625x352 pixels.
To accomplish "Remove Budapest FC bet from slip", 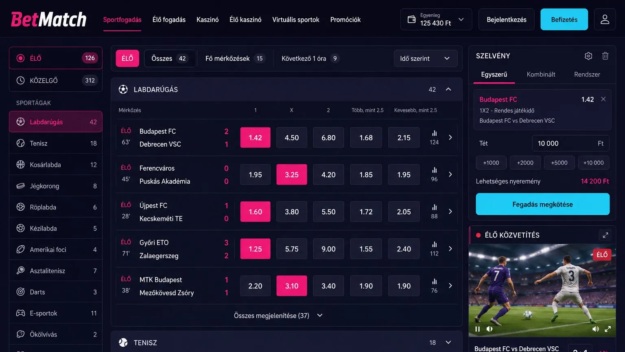I will [x=603, y=99].
